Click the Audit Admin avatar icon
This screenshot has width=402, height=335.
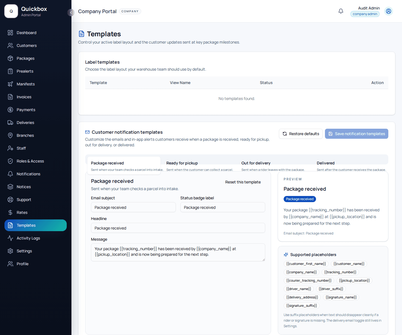click(389, 11)
